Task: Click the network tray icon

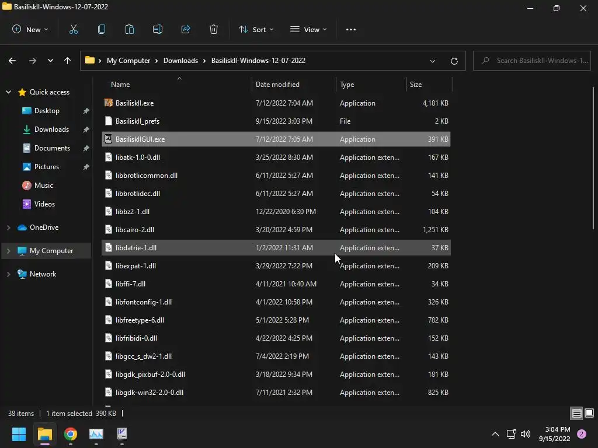Action: point(511,434)
